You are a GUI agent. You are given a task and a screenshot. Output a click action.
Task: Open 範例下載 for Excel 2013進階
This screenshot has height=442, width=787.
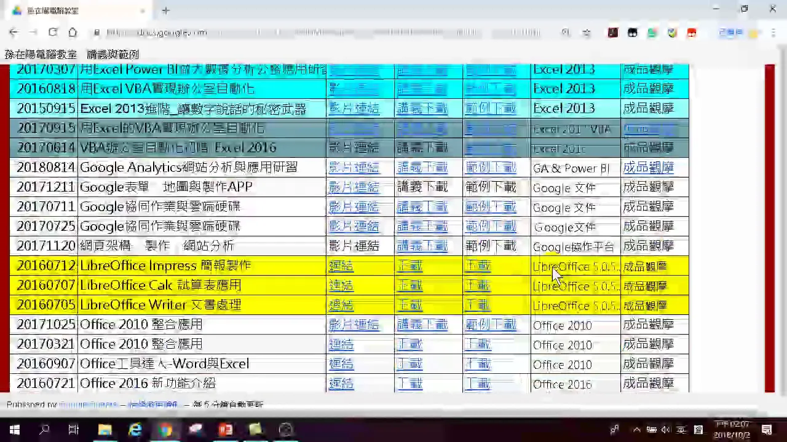coord(490,109)
